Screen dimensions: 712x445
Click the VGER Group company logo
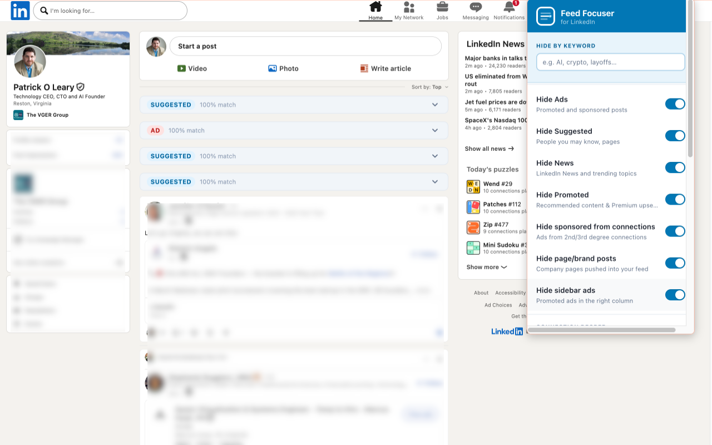click(x=18, y=115)
